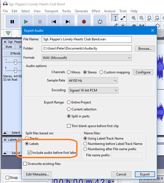
Task: Click the Configure button
Action: (x=143, y=72)
